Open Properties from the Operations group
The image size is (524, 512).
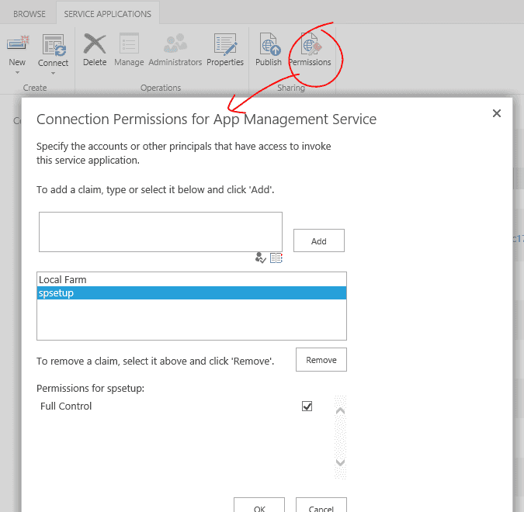click(x=225, y=45)
